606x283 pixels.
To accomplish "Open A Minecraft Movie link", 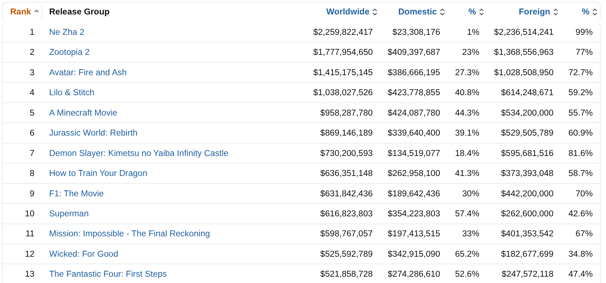I will coord(83,113).
